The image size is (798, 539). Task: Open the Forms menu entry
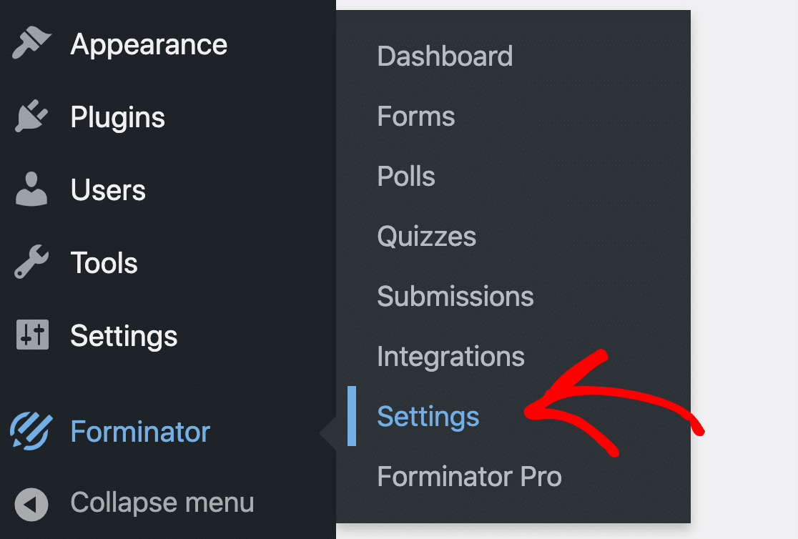tap(415, 116)
